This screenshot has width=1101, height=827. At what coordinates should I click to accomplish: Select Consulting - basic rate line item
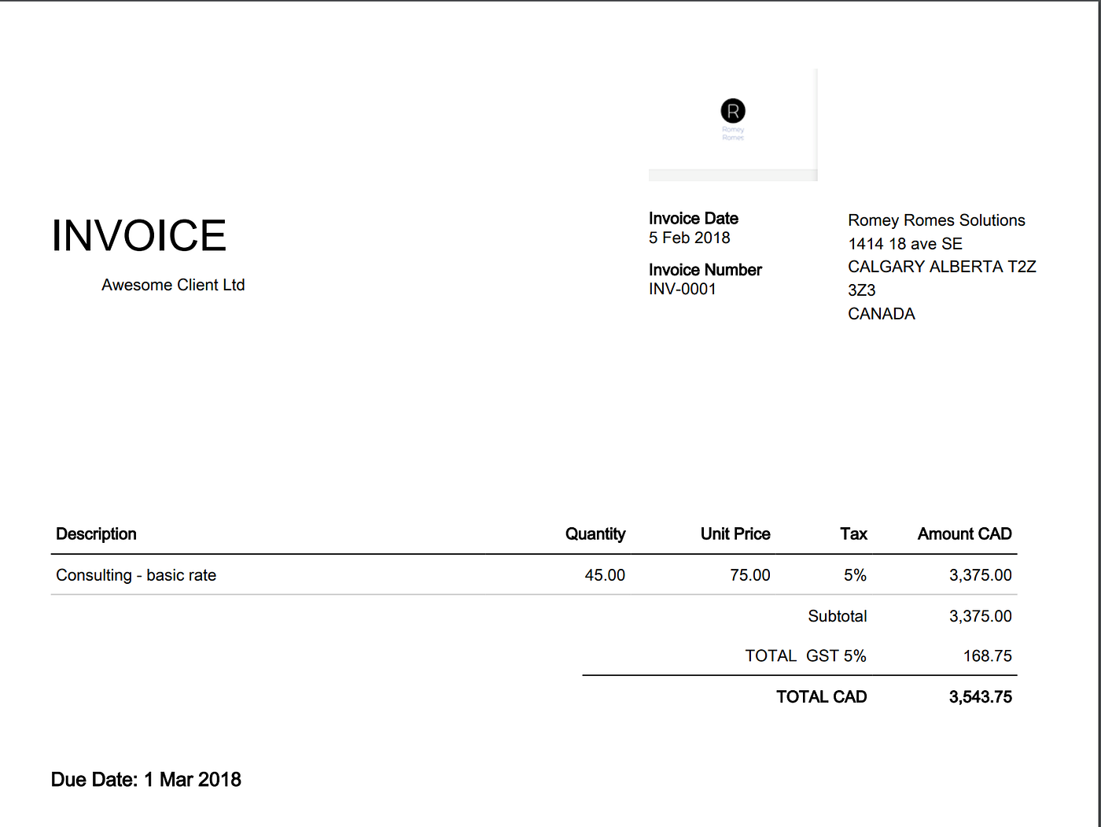pyautogui.click(x=136, y=575)
